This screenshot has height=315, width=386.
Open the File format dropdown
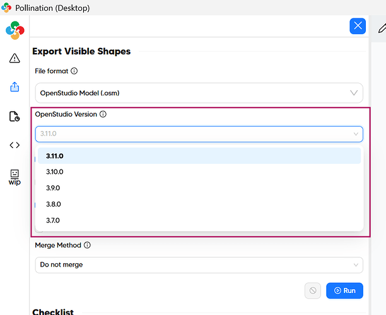pyautogui.click(x=199, y=93)
